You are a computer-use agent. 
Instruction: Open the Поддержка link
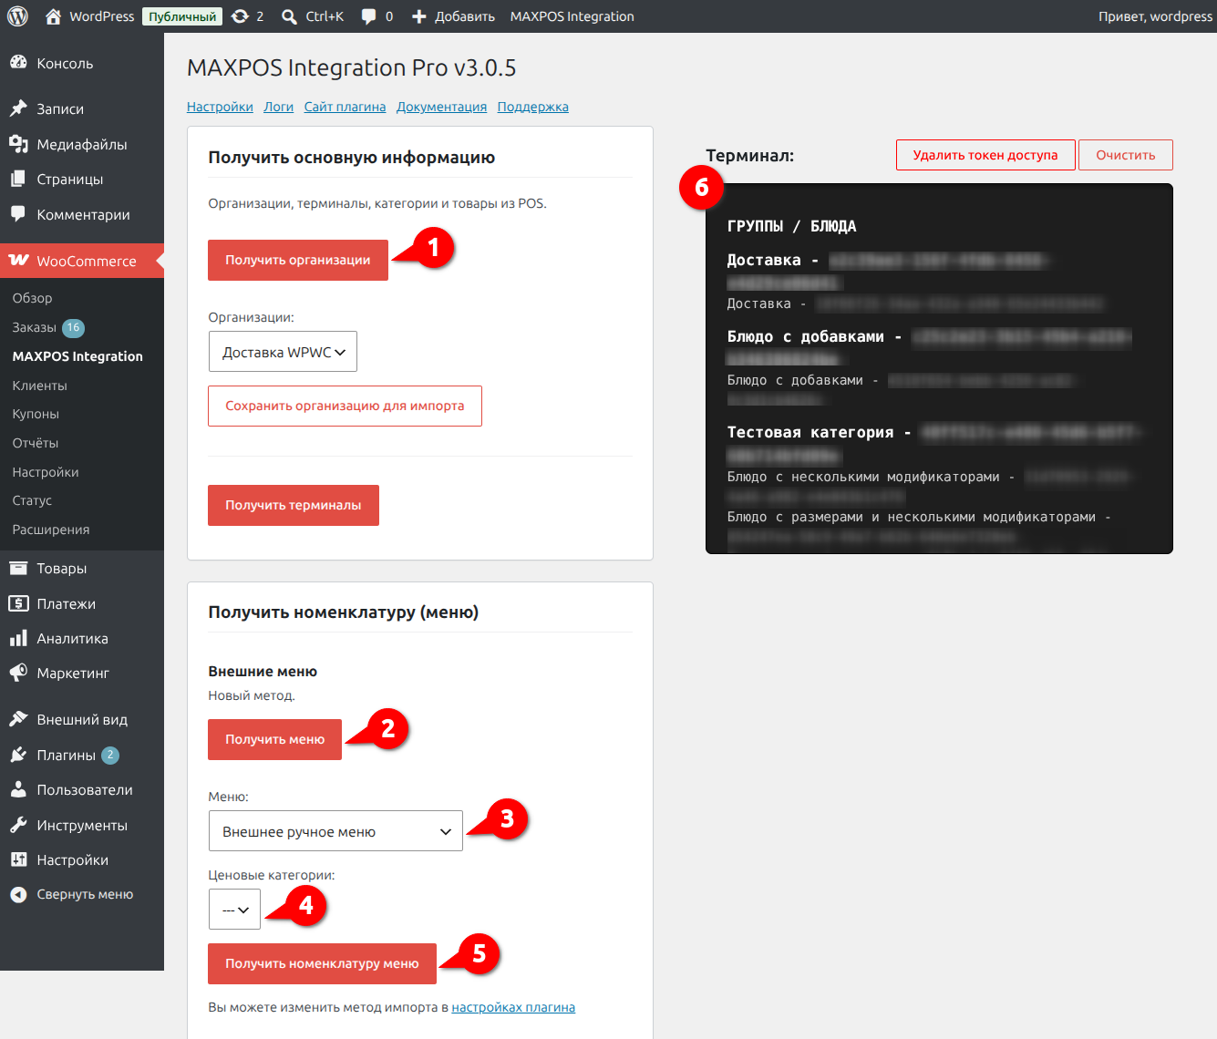click(533, 107)
